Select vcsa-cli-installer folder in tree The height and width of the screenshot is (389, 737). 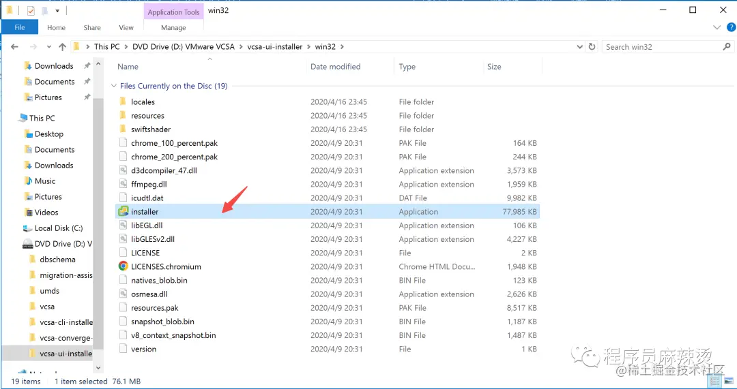(61, 322)
